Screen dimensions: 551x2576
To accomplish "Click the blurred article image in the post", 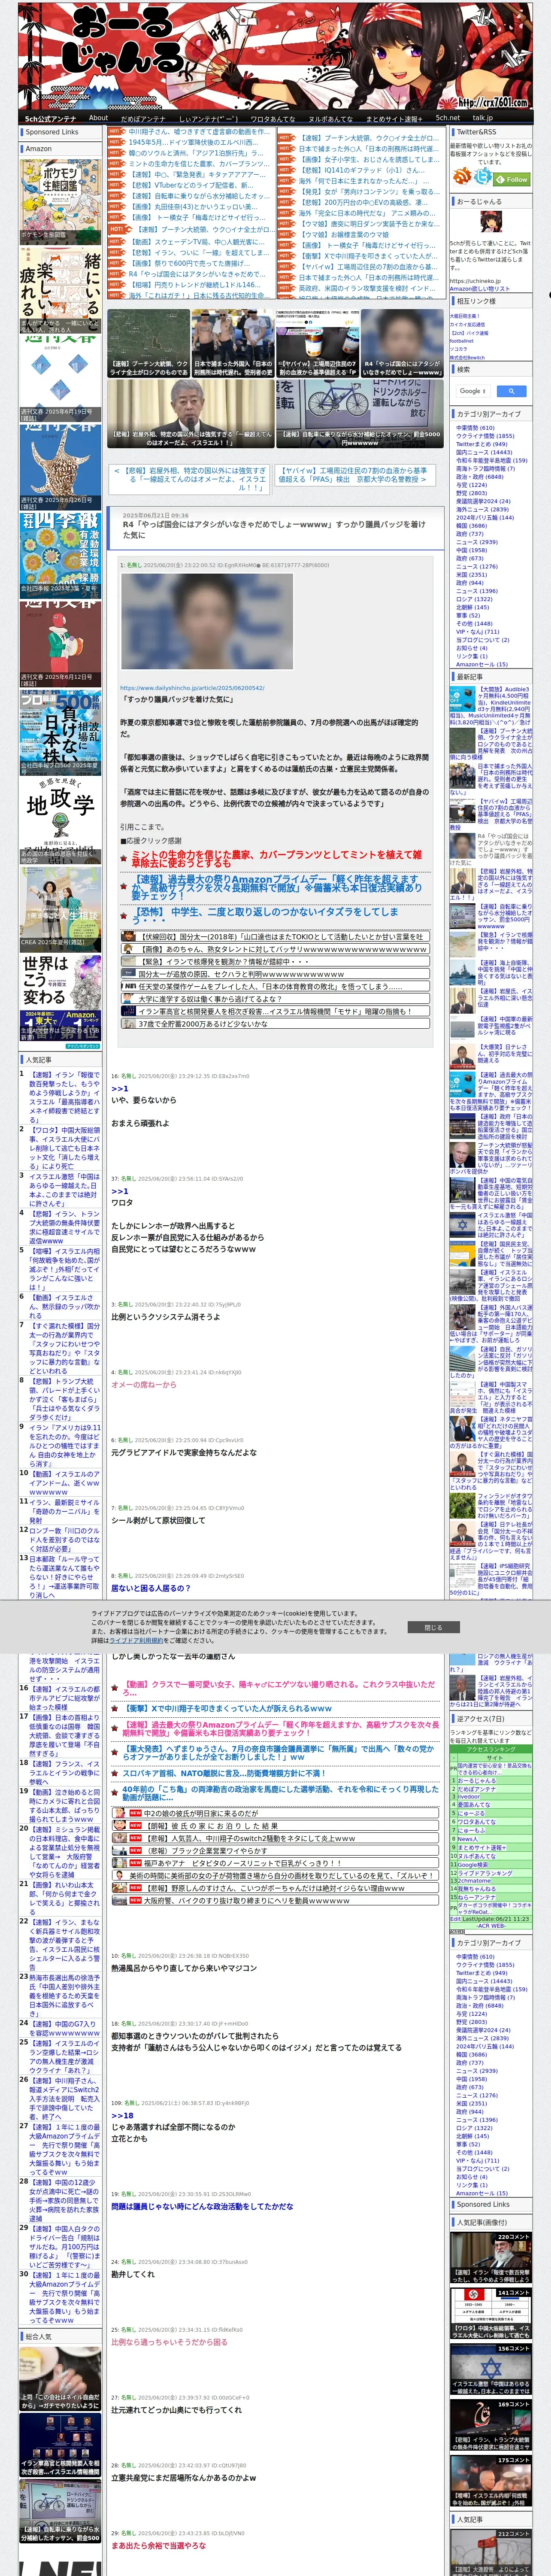I will pyautogui.click(x=206, y=620).
